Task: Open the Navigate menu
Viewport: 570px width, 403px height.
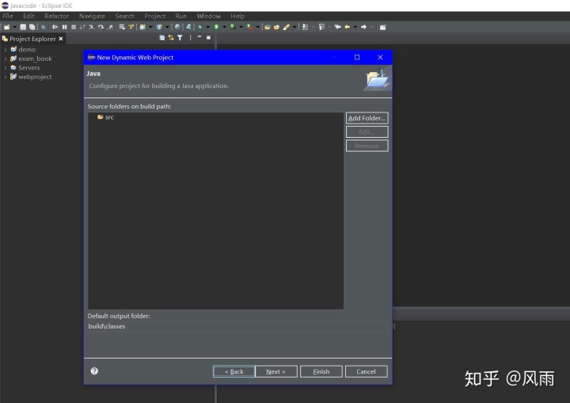Action: tap(92, 16)
